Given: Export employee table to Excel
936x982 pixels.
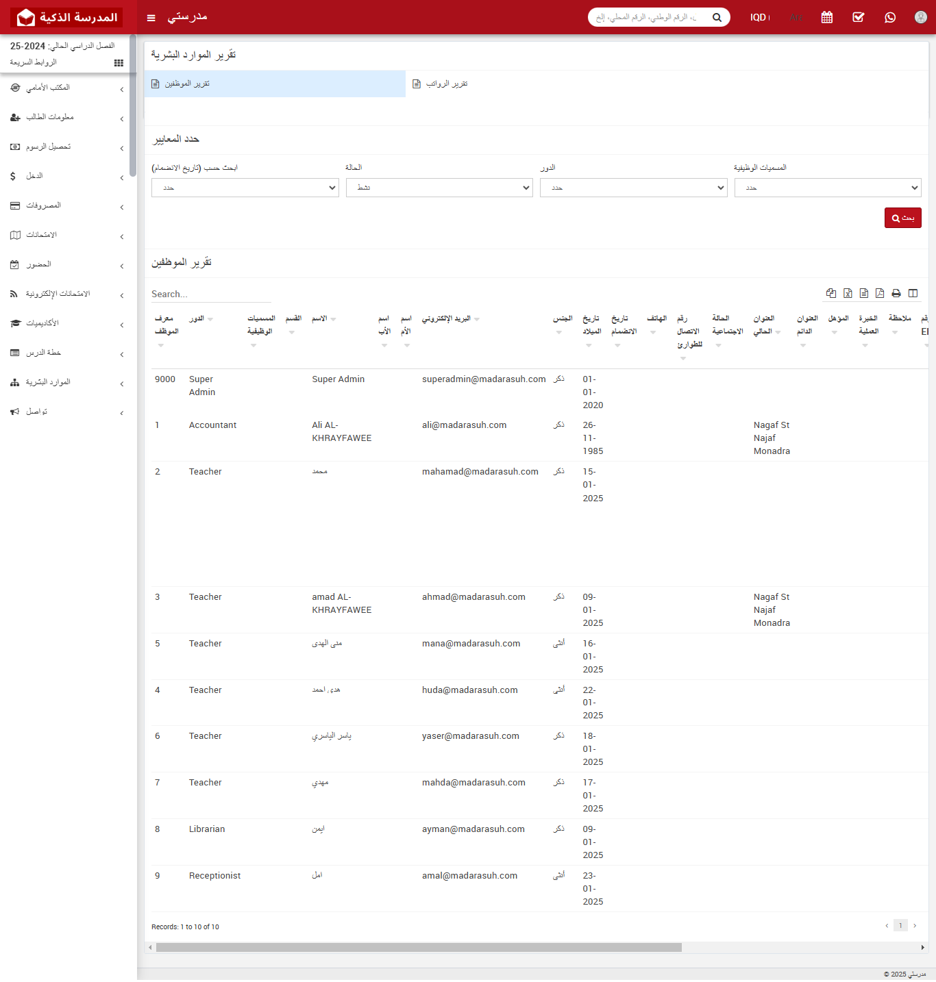Looking at the screenshot, I should coord(848,293).
